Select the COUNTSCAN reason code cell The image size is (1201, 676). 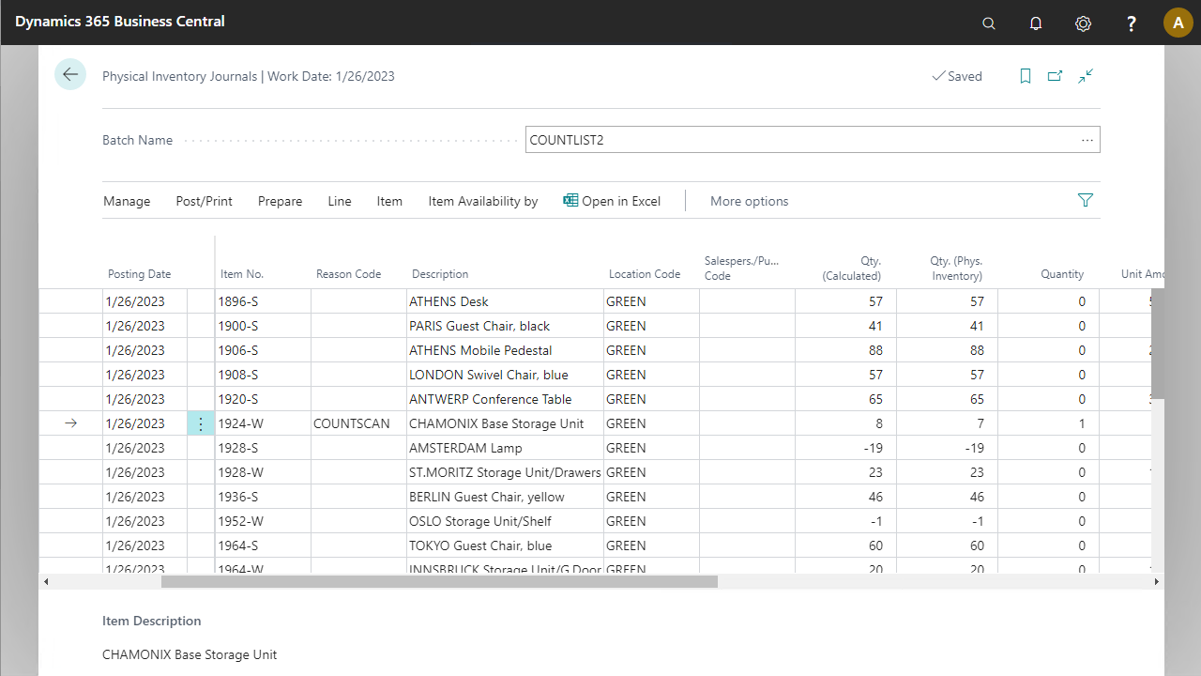click(x=357, y=423)
